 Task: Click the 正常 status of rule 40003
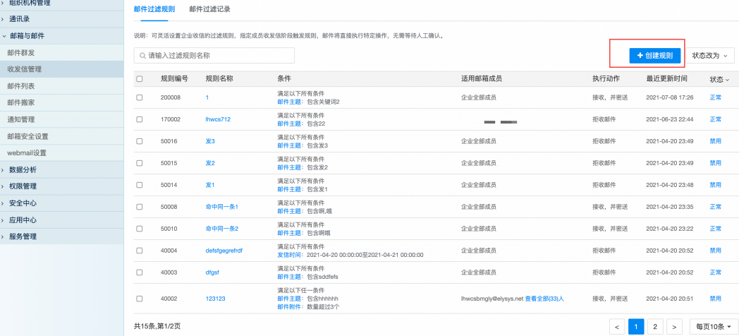click(x=716, y=272)
